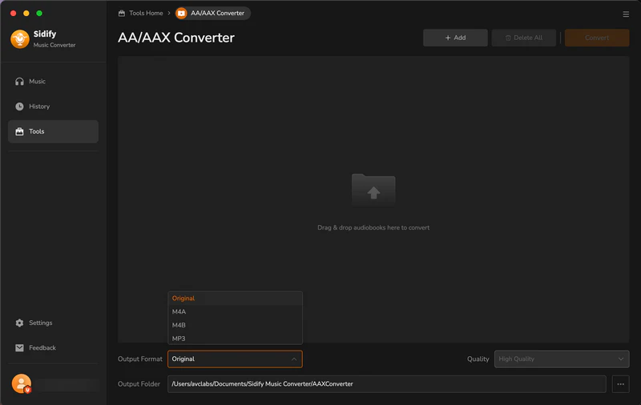Open the History section
The image size is (641, 405).
[x=53, y=106]
